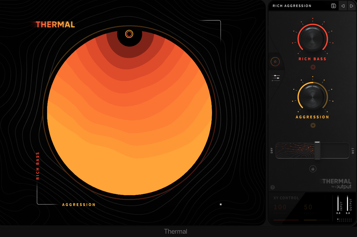
Task: Switch to the advanced sliders view tab
Action: (276, 78)
